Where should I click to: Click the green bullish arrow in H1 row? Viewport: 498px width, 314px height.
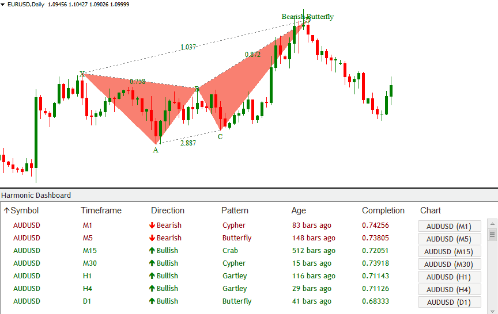(152, 276)
